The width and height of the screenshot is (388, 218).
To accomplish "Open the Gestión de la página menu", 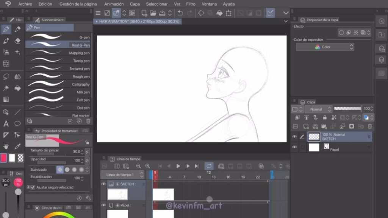I will pos(78,4).
